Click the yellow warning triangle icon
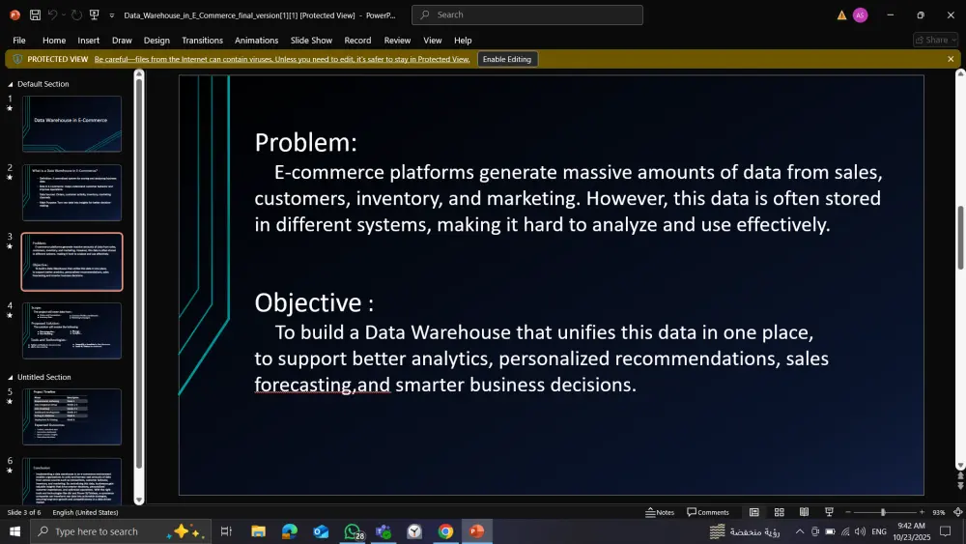 pos(841,14)
